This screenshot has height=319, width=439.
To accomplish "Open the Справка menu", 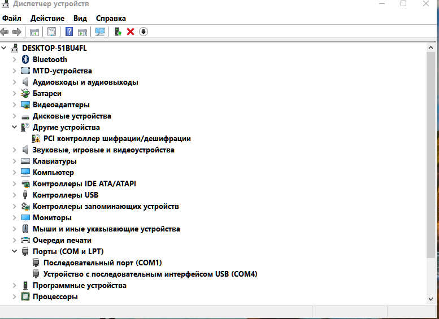I will pos(111,19).
